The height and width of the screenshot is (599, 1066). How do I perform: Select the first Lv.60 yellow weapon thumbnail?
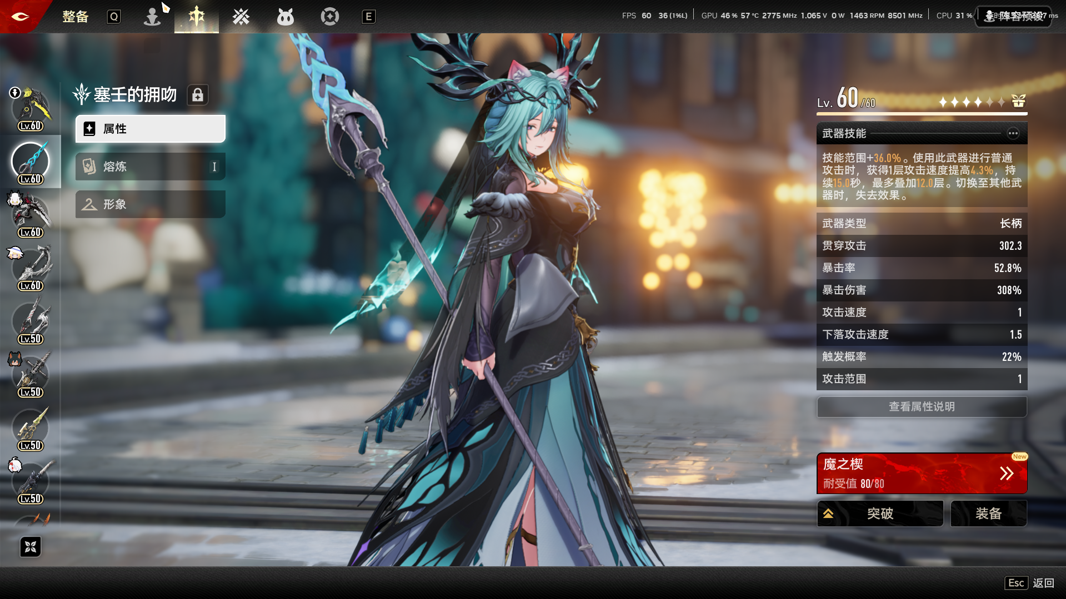pyautogui.click(x=31, y=109)
